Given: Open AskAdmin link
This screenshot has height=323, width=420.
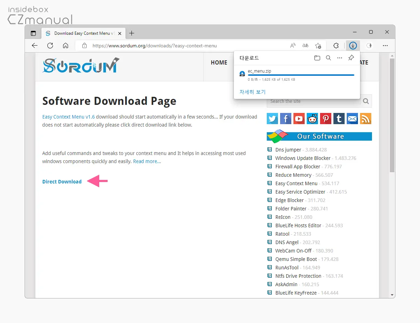Looking at the screenshot, I should click(x=286, y=284).
